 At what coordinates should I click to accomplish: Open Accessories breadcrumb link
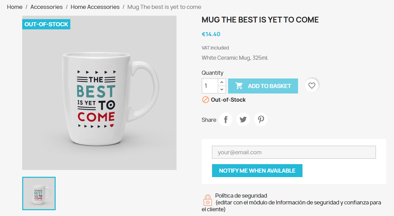click(x=46, y=7)
